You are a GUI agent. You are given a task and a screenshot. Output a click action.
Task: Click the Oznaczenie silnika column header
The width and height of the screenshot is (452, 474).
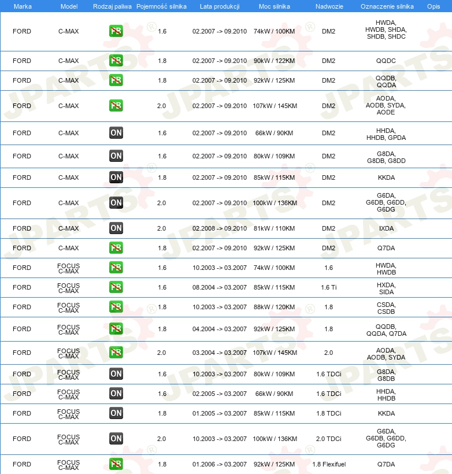[387, 6]
